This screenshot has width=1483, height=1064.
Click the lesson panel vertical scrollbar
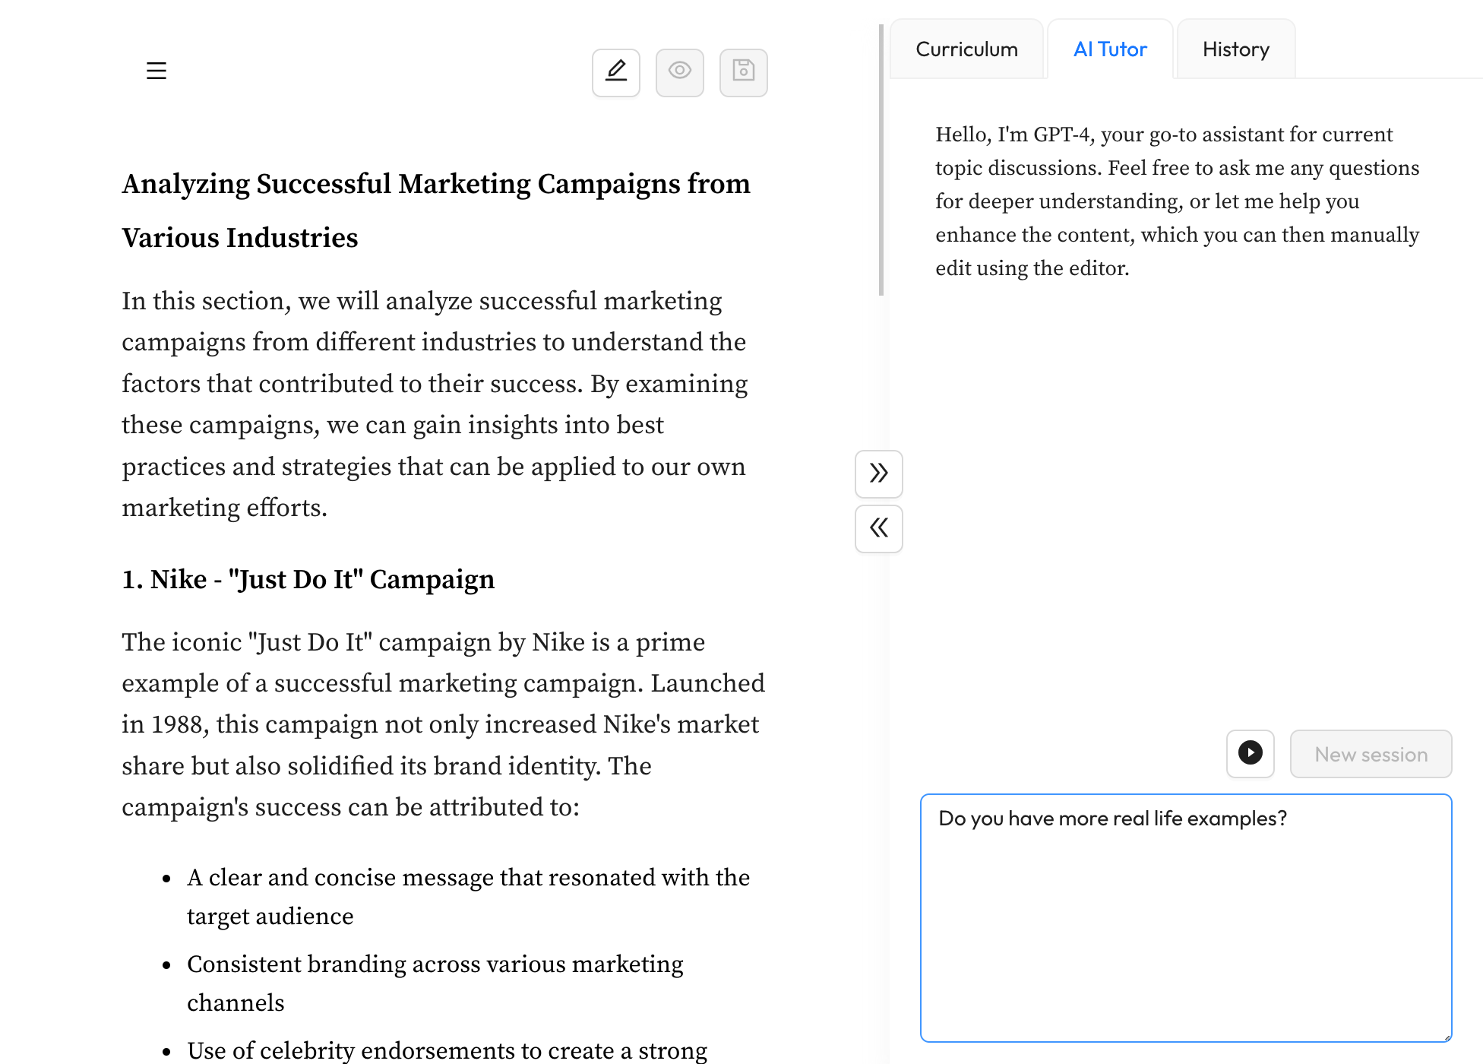(x=881, y=160)
